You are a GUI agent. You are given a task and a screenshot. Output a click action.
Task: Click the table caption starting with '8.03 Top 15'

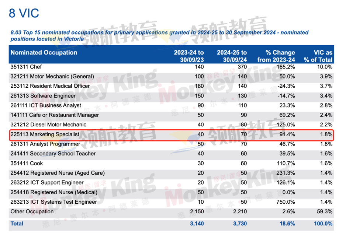click(x=159, y=35)
